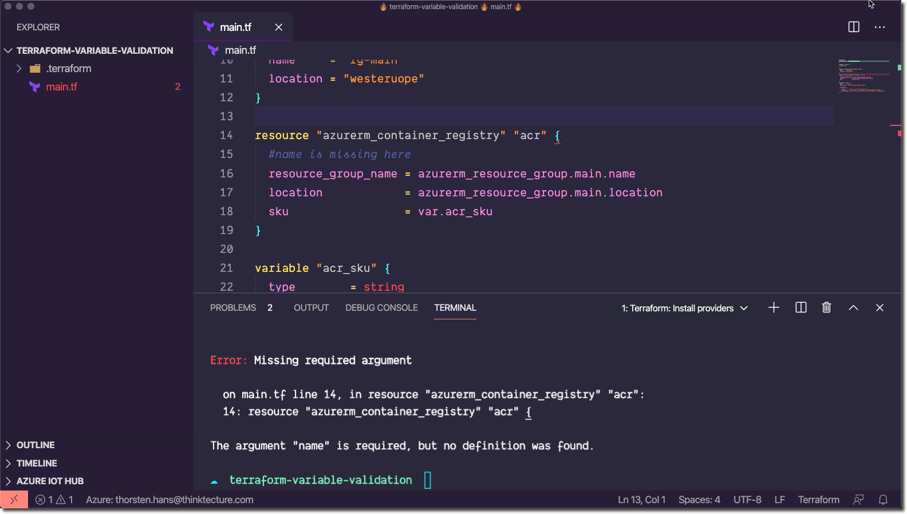The width and height of the screenshot is (907, 514).
Task: Switch to the DEBUG CONSOLE tab
Action: (x=381, y=308)
